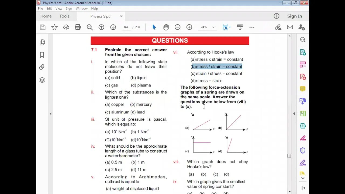This screenshot has height=194, width=345.
Task: Collapse the left navigation pane arrow
Action: pyautogui.click(x=50, y=114)
